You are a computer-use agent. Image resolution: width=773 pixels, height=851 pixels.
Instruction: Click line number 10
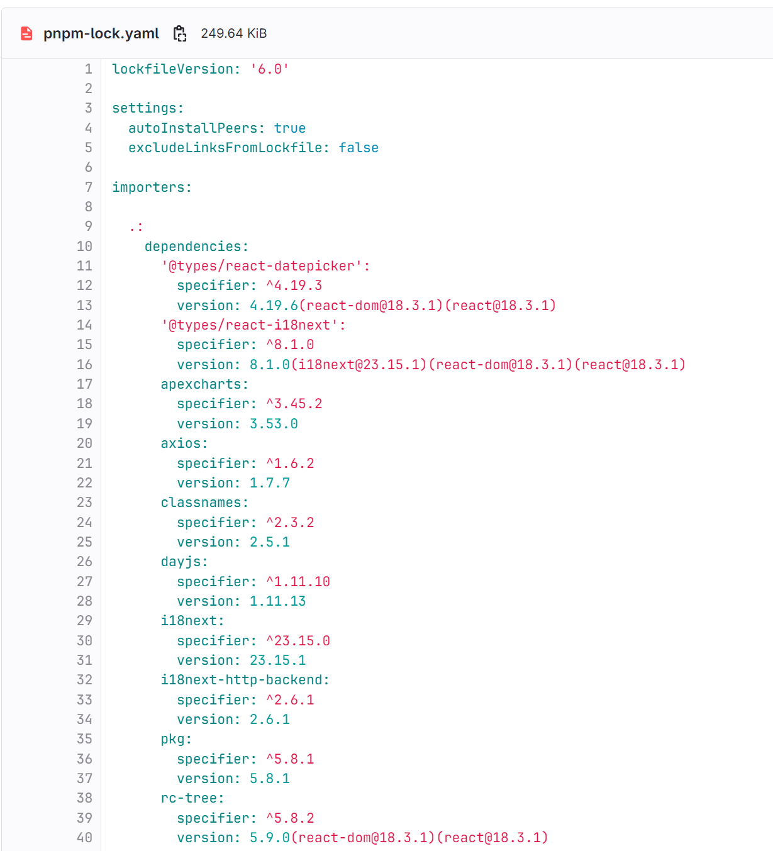[85, 246]
